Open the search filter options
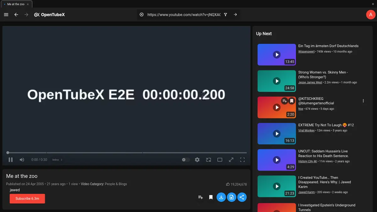 coord(226,15)
